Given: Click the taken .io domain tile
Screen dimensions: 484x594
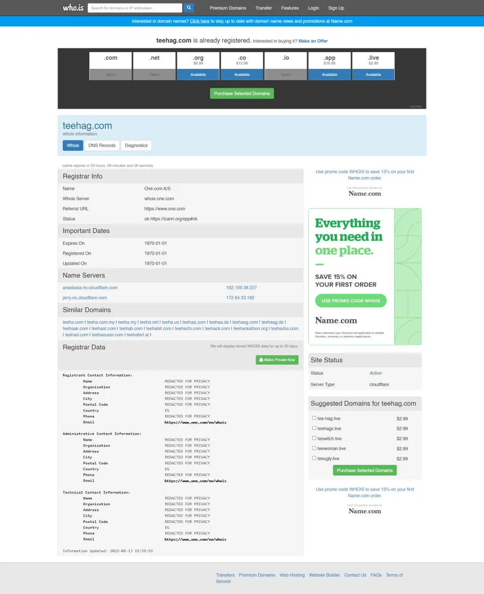Looking at the screenshot, I should click(x=286, y=66).
